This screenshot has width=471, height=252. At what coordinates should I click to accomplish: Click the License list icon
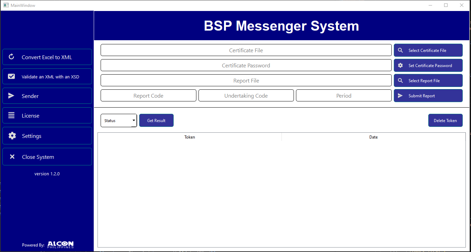click(x=12, y=116)
